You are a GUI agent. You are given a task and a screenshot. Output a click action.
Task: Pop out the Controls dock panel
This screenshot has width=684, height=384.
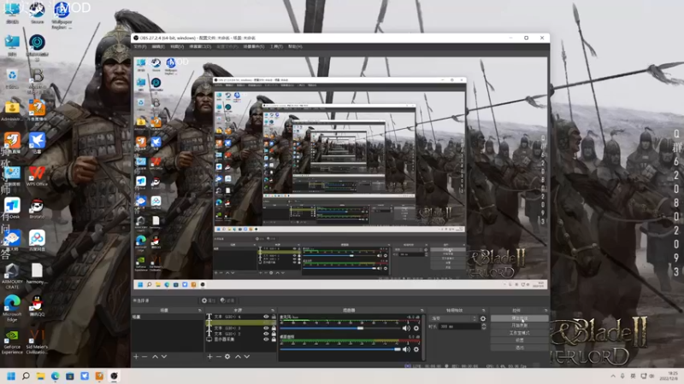click(545, 311)
